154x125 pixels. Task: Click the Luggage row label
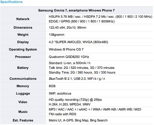tap(23, 93)
